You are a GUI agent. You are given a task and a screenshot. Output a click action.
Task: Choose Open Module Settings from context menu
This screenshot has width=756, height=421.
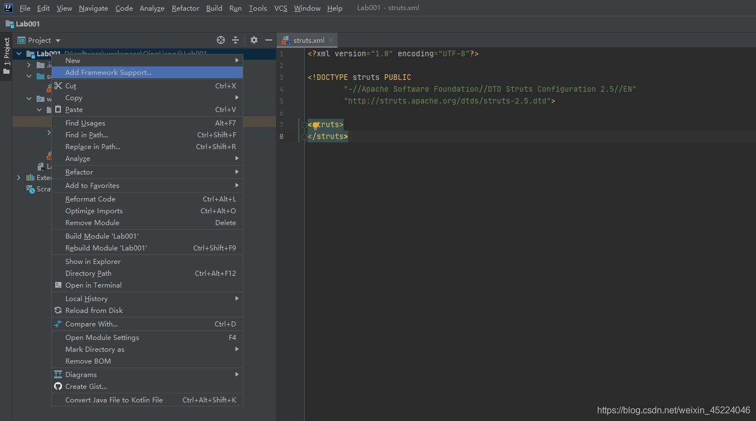pos(102,337)
